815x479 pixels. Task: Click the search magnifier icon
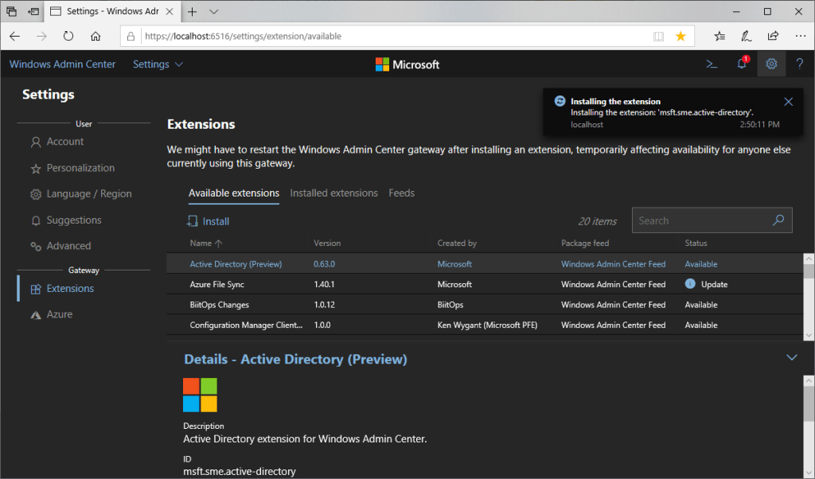tap(778, 220)
